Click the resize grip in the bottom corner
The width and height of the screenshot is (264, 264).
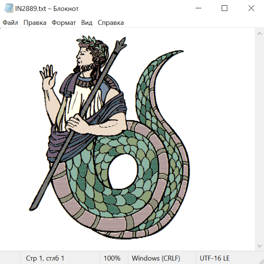pyautogui.click(x=261, y=261)
